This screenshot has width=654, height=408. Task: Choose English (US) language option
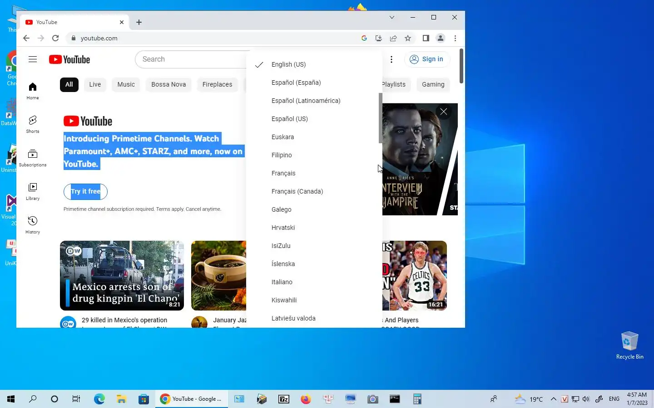click(314, 64)
